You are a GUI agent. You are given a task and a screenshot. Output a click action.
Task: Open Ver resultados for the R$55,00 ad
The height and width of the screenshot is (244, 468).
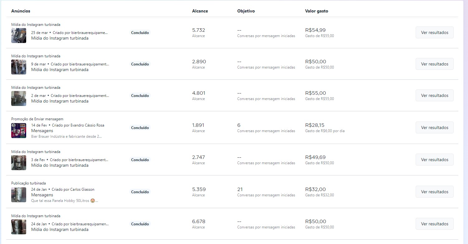click(x=434, y=95)
